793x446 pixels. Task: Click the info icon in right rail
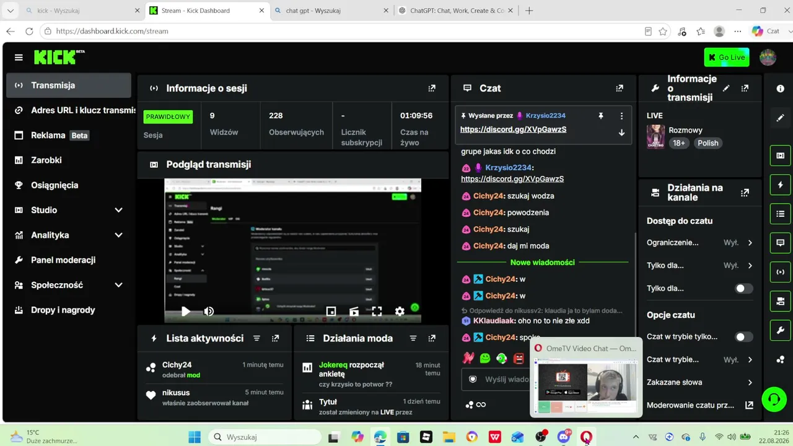coord(781,89)
